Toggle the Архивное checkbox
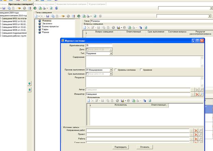 pyautogui.click(x=141, y=70)
